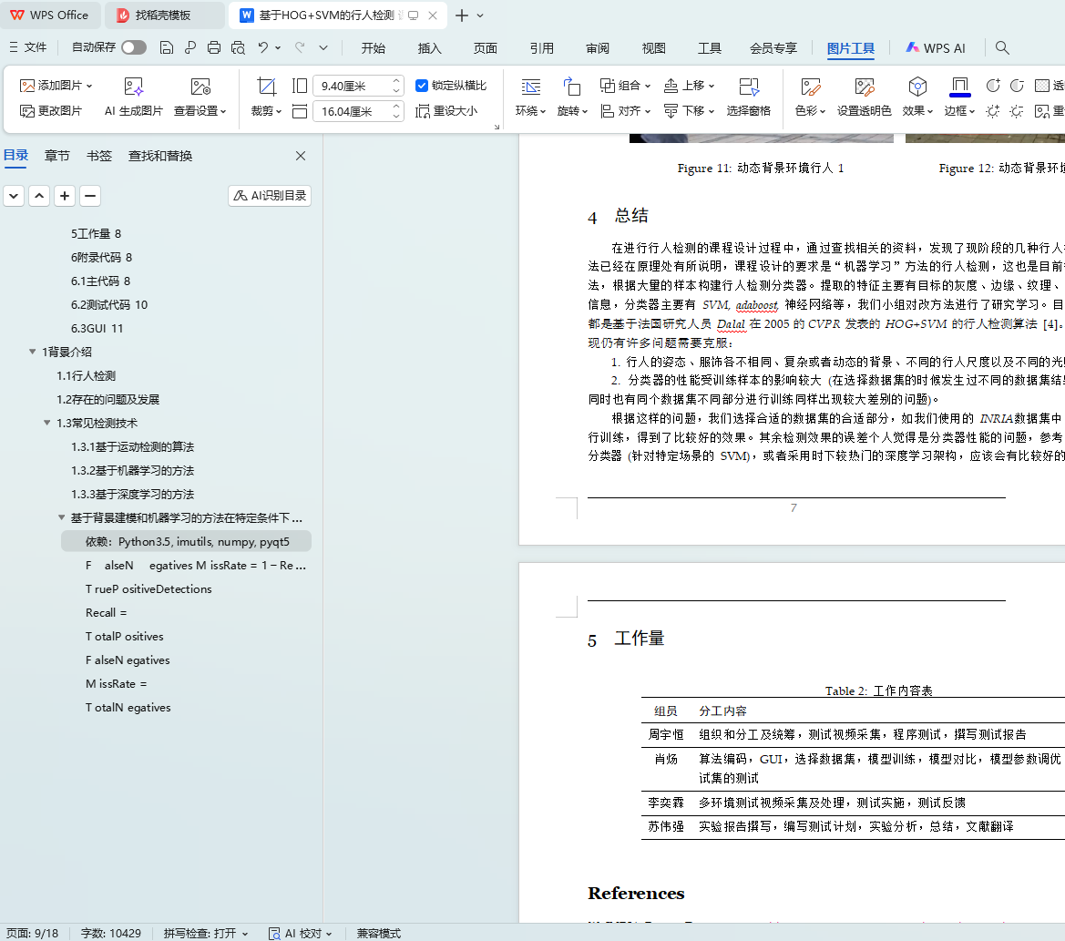The image size is (1065, 941).
Task: Switch to the 插入 ribbon tab
Action: (x=429, y=48)
